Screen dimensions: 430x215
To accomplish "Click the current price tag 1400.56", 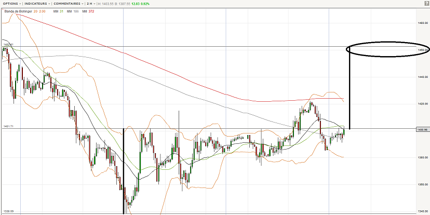I will 422,129.
